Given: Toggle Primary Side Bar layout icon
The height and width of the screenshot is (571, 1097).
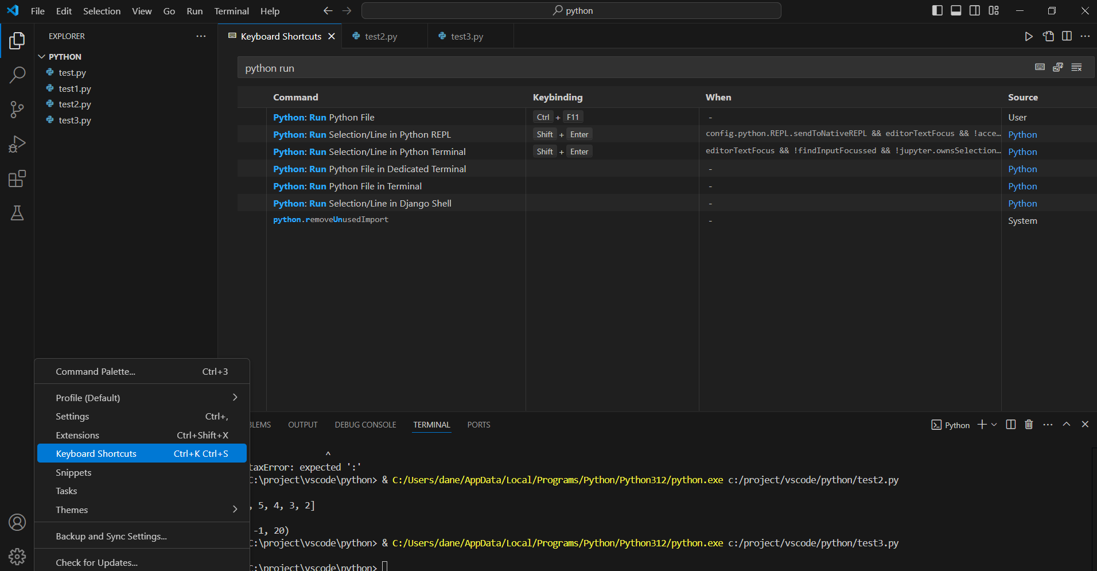Looking at the screenshot, I should 937,10.
